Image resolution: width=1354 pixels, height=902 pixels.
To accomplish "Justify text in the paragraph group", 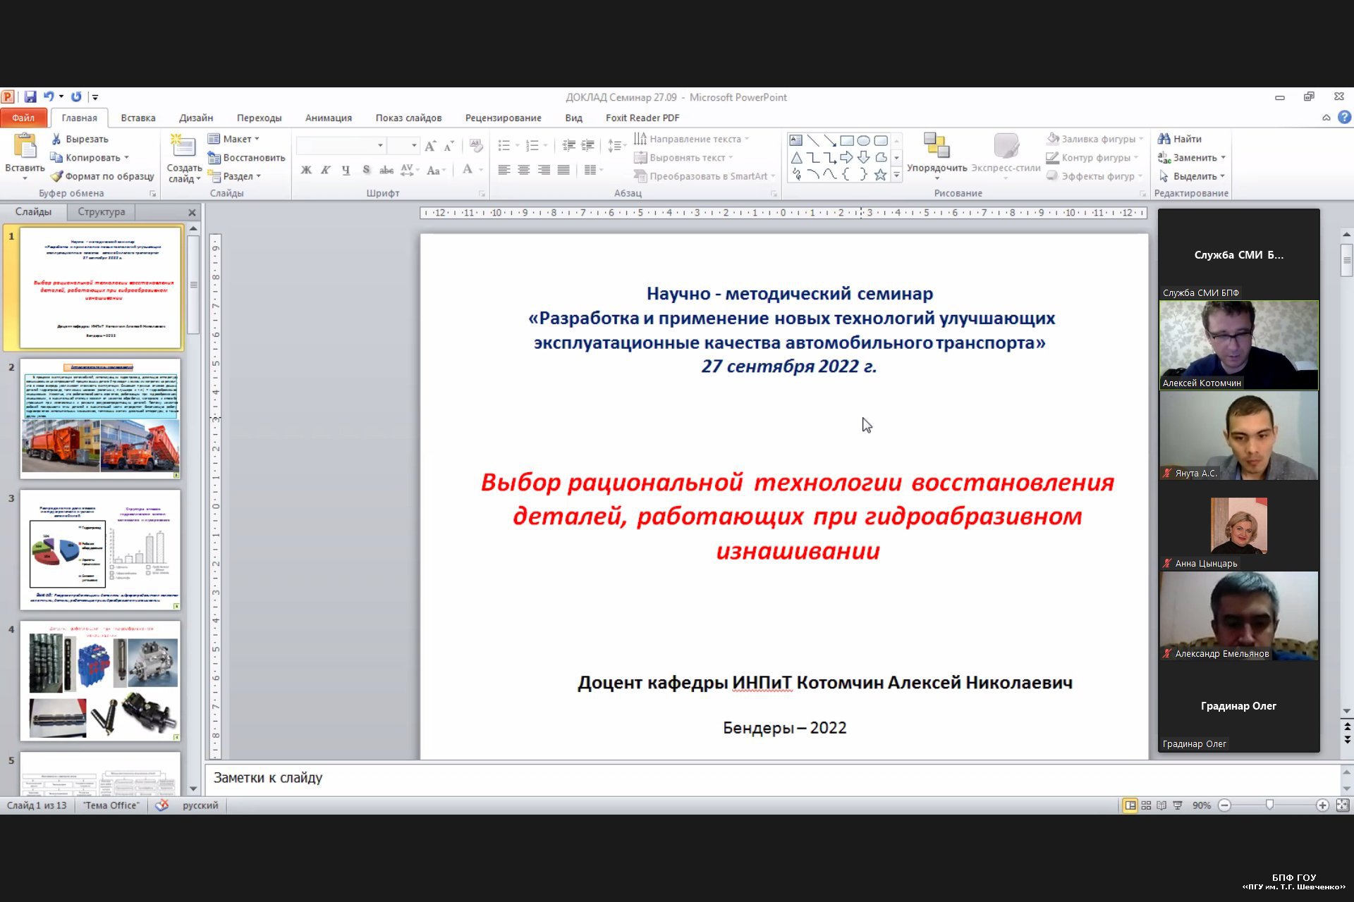I will point(563,170).
